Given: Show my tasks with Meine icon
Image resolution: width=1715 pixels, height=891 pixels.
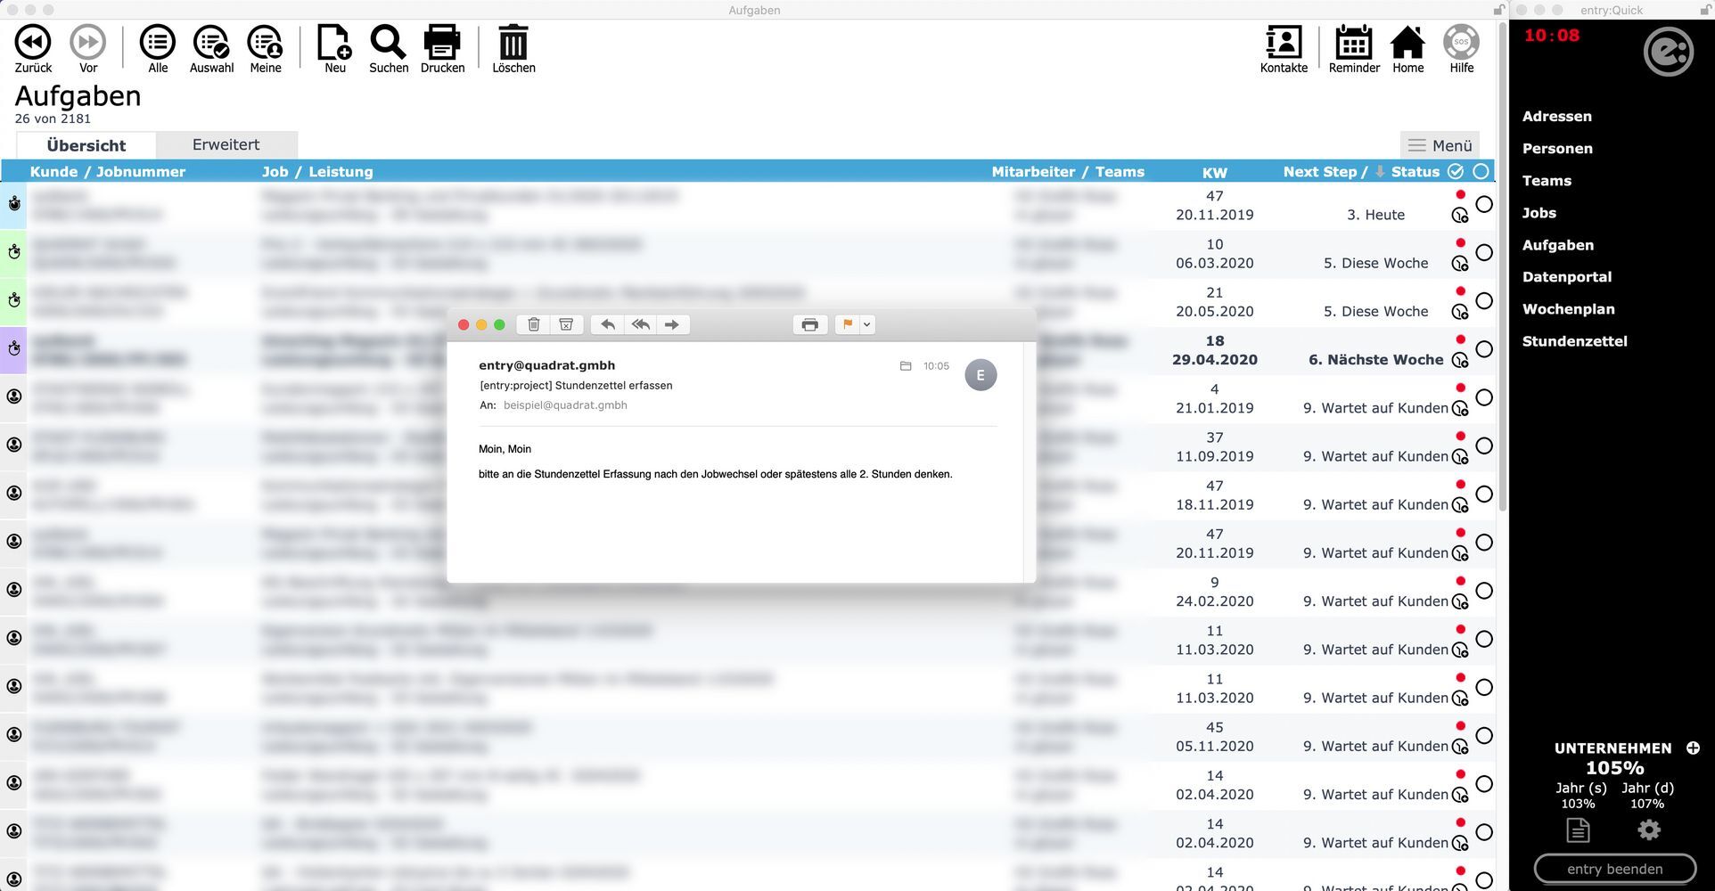Looking at the screenshot, I should tap(265, 49).
